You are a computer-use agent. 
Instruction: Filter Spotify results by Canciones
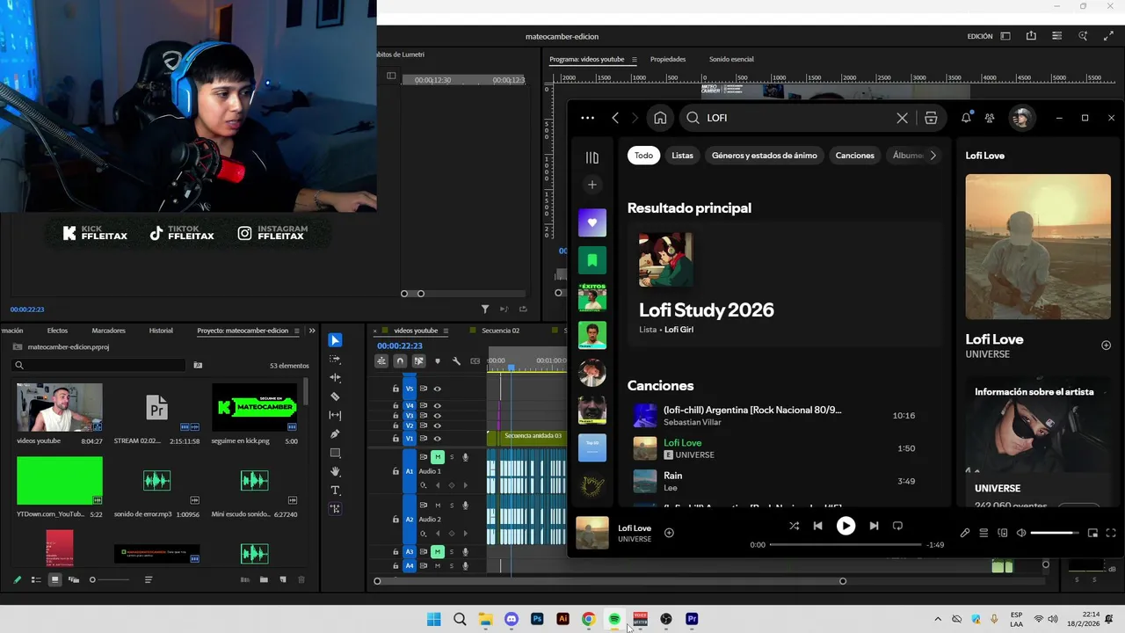tap(855, 156)
